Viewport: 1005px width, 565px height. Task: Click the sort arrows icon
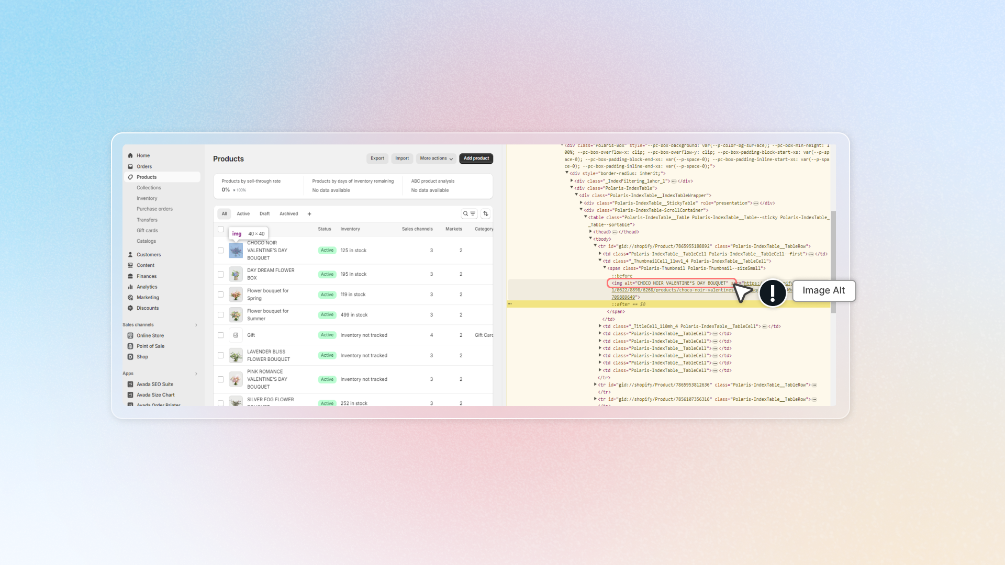coord(485,213)
